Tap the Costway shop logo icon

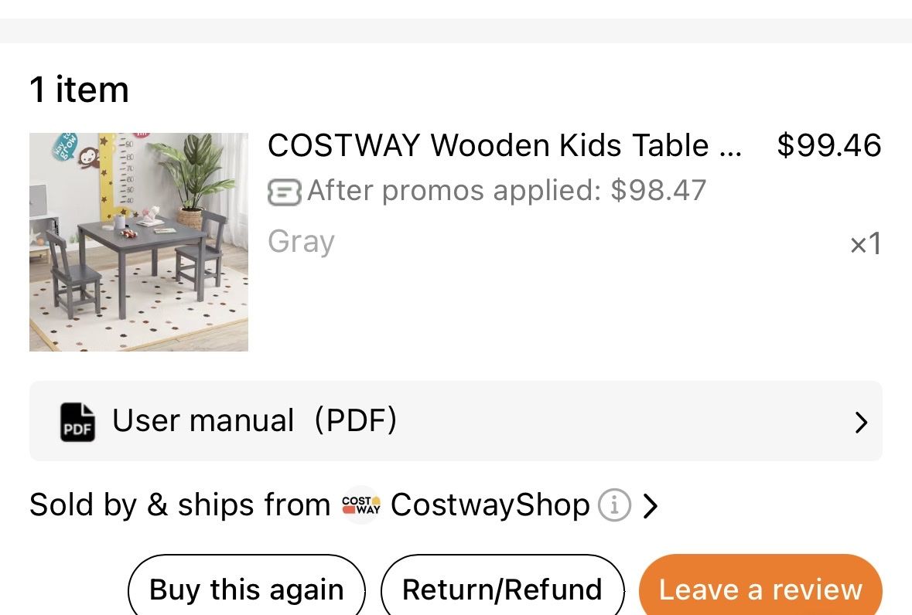tap(360, 505)
